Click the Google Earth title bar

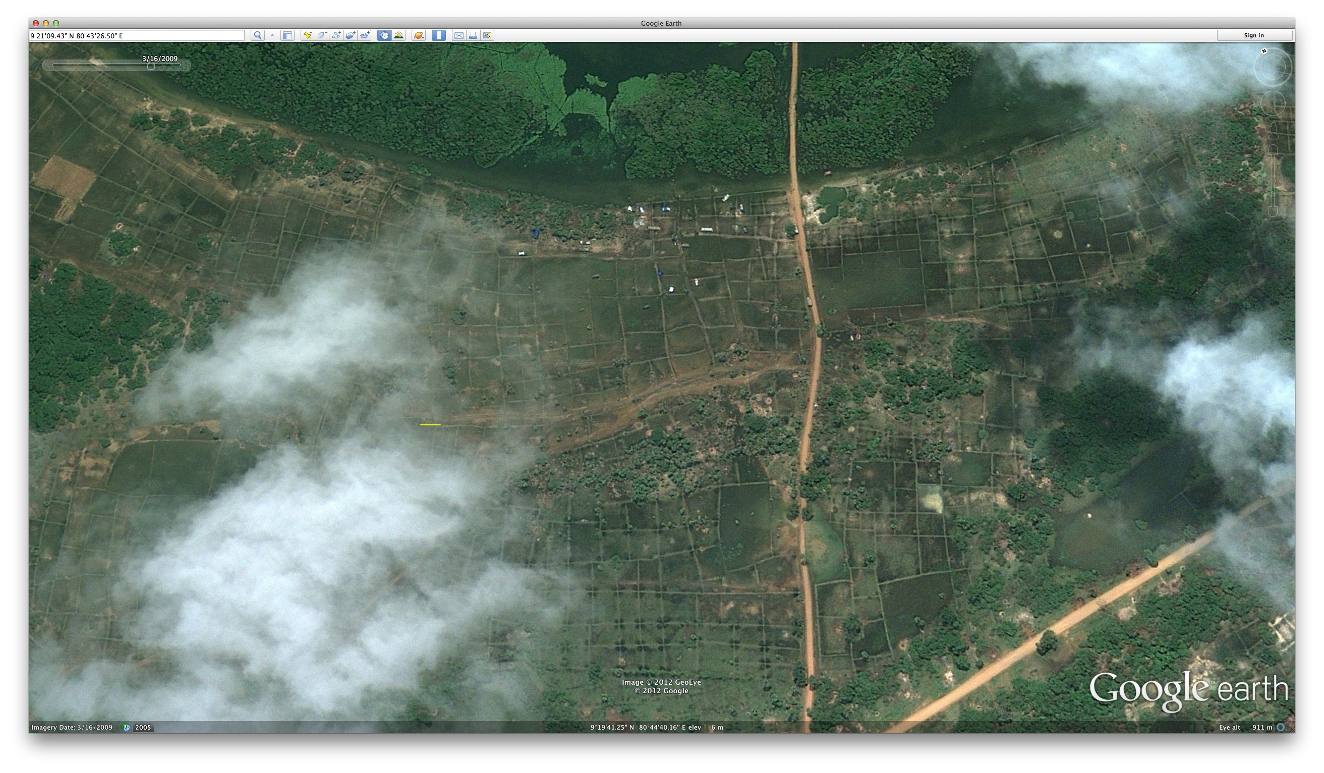[x=661, y=23]
